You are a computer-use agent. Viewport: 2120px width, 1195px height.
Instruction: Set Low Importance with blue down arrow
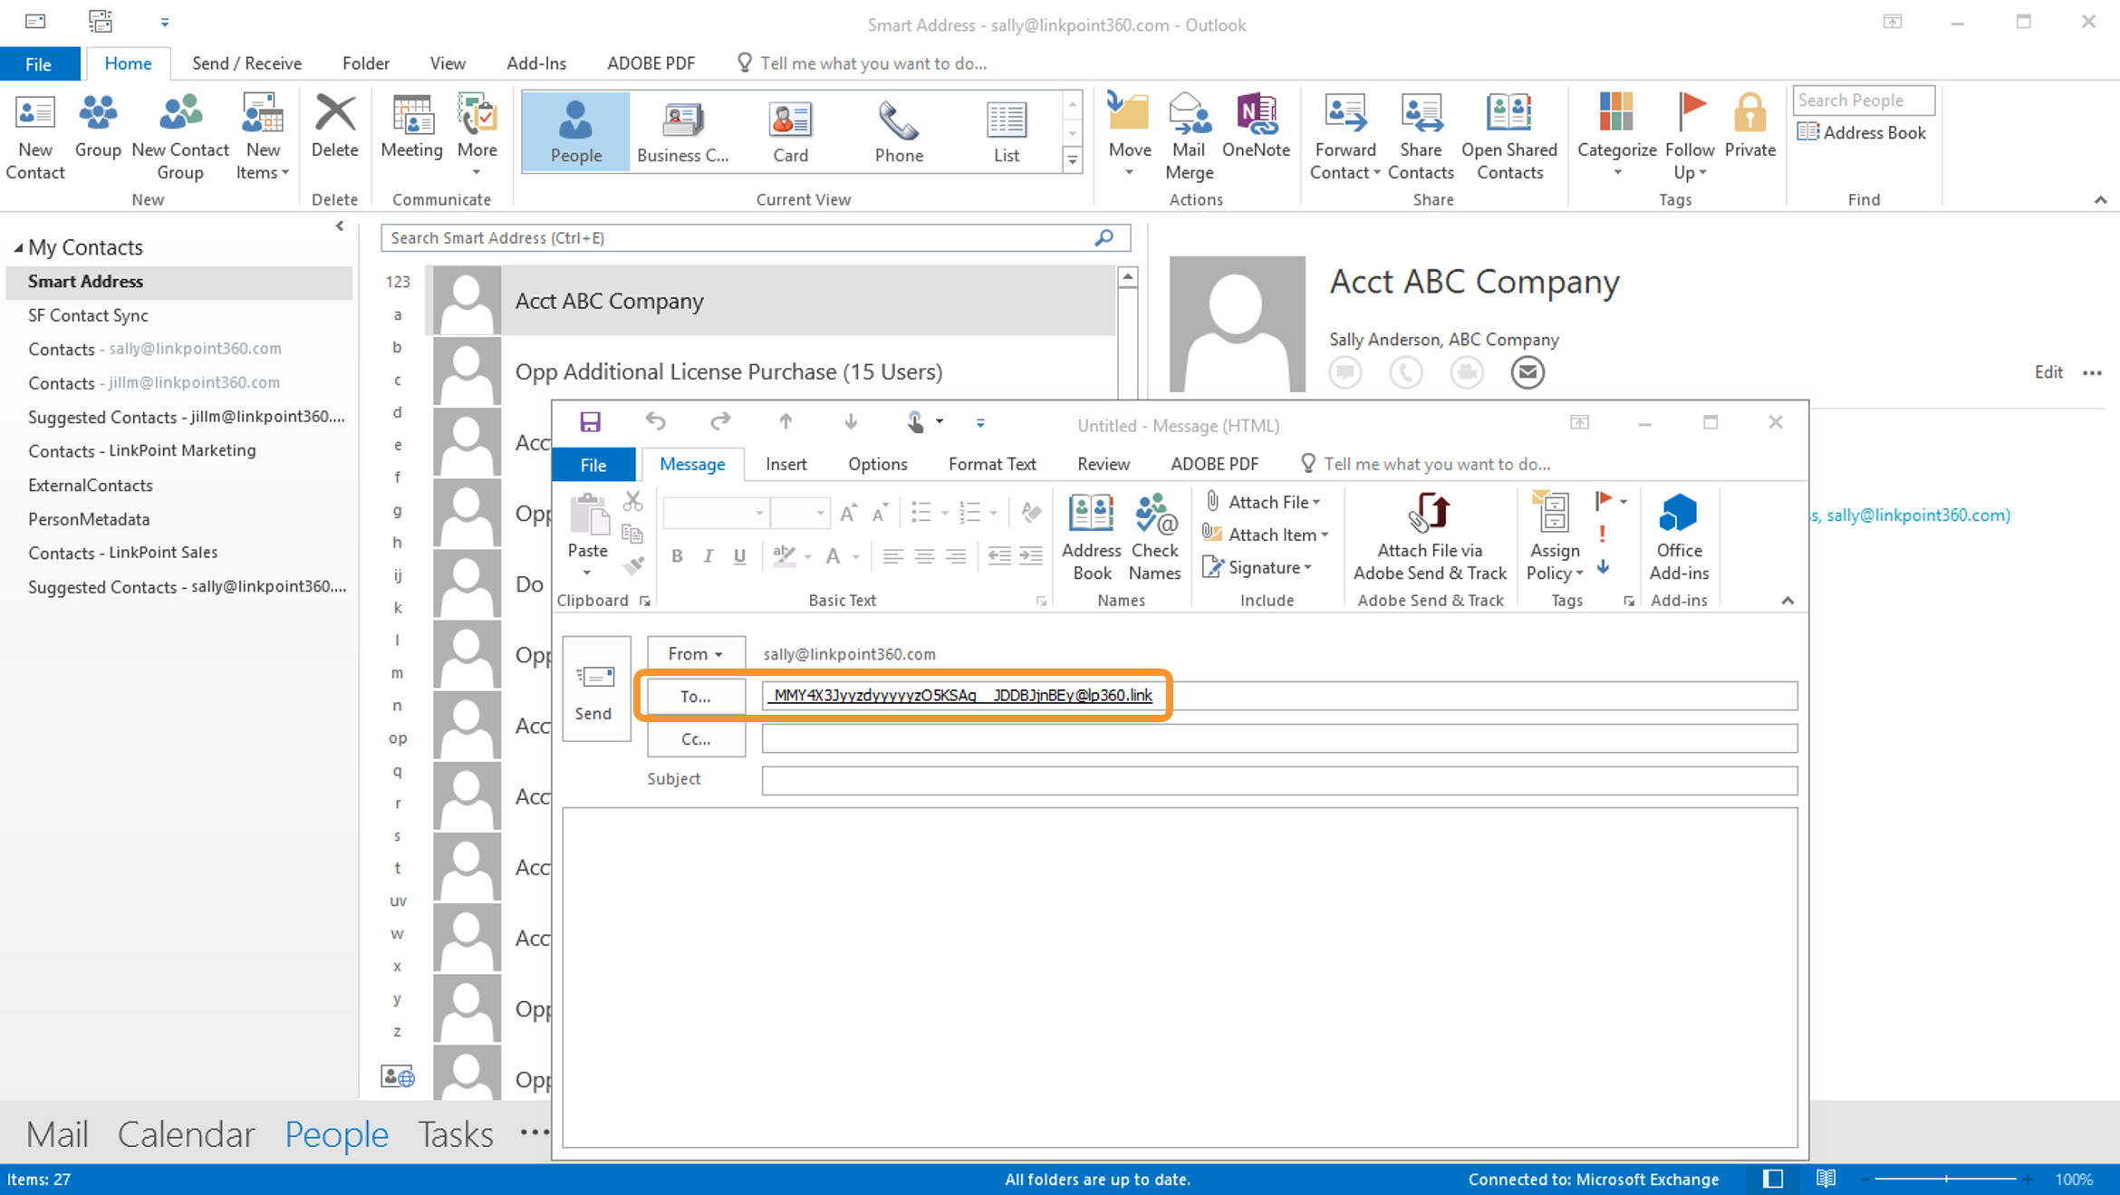point(1603,567)
